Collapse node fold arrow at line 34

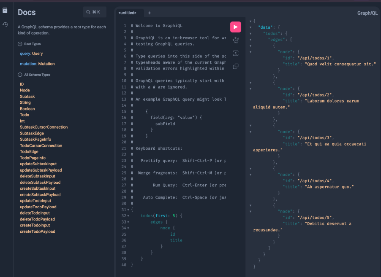click(128, 228)
